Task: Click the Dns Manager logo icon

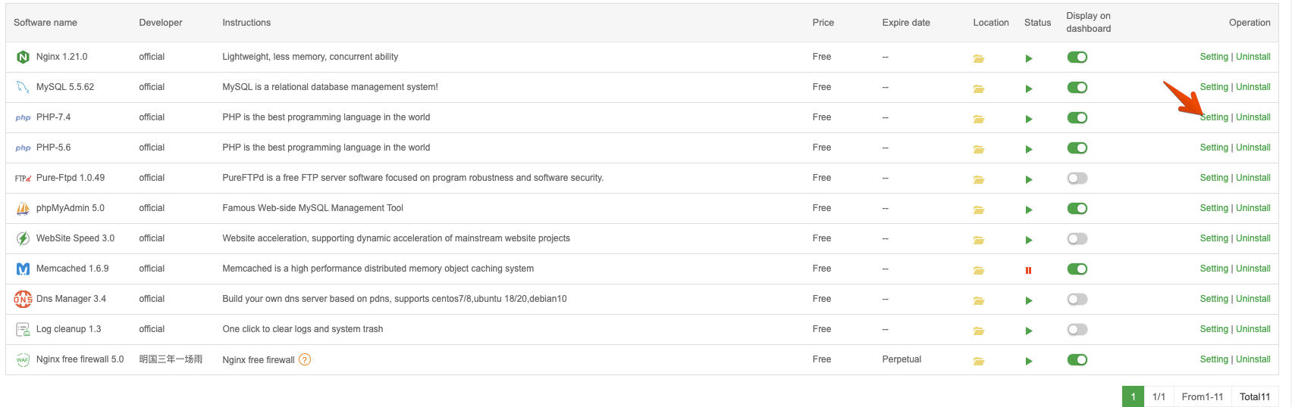Action: (x=23, y=299)
